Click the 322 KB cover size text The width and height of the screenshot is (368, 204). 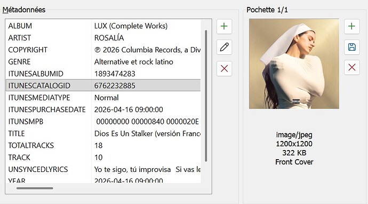pos(294,153)
